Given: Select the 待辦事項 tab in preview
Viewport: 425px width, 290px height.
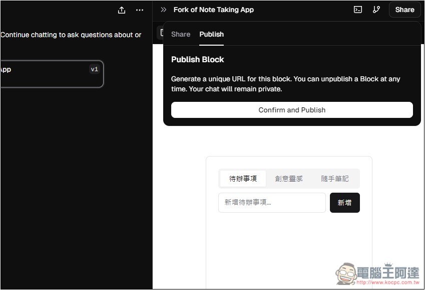Looking at the screenshot, I should tap(243, 179).
